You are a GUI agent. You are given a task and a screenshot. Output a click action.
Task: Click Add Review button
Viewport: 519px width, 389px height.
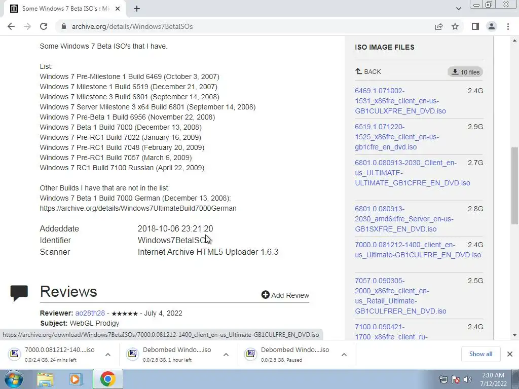tap(285, 295)
